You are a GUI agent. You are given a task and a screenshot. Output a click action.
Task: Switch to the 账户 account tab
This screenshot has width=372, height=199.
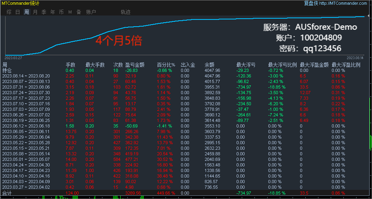pyautogui.click(x=91, y=12)
